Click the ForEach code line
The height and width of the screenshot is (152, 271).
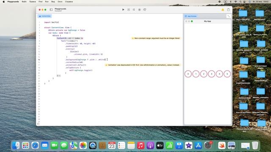click(70, 38)
